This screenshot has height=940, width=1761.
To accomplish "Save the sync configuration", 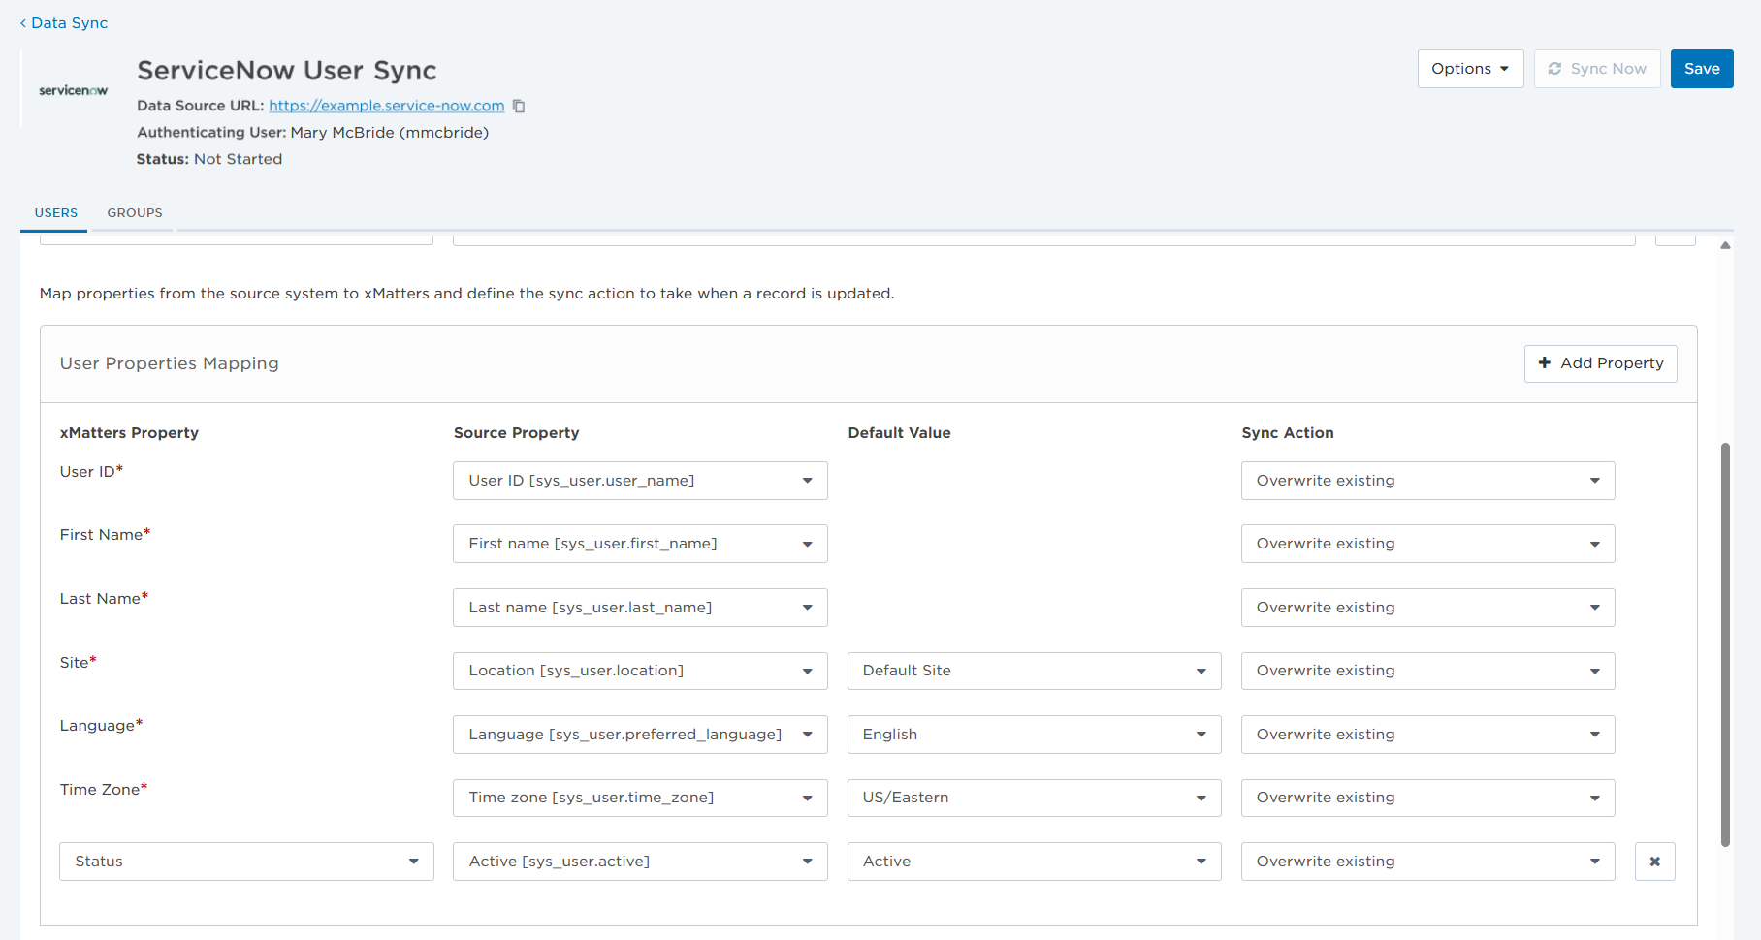I will click(x=1701, y=69).
